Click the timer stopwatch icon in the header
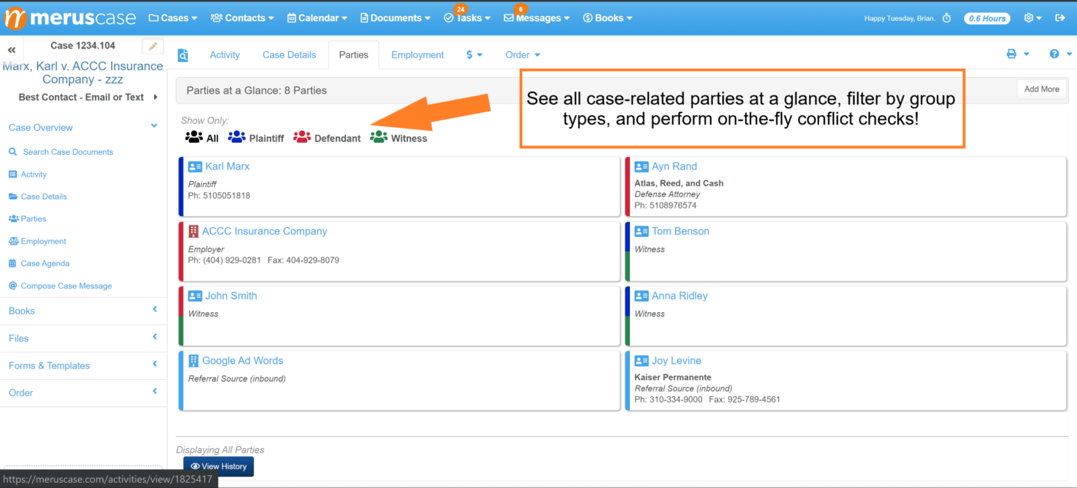 [x=946, y=18]
